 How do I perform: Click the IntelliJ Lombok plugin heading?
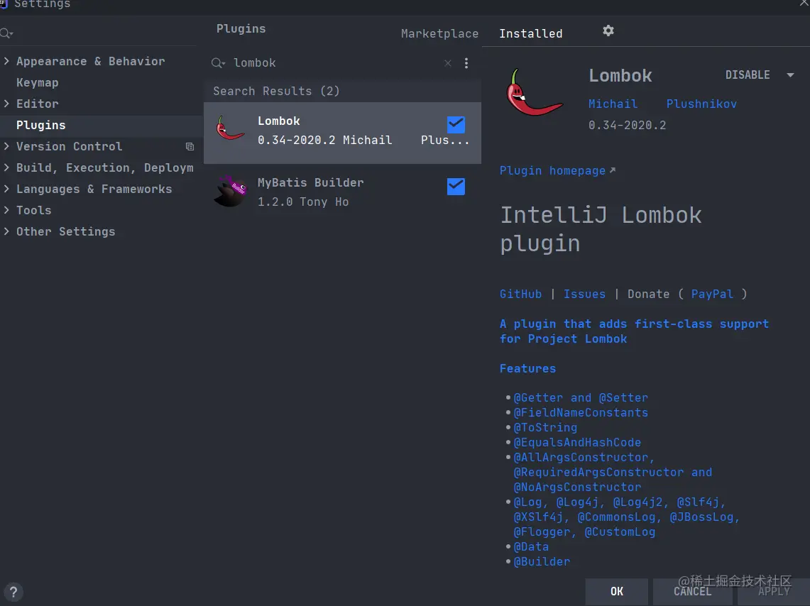pyautogui.click(x=601, y=229)
